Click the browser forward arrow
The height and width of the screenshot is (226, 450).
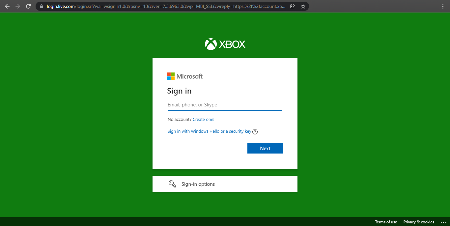click(18, 6)
